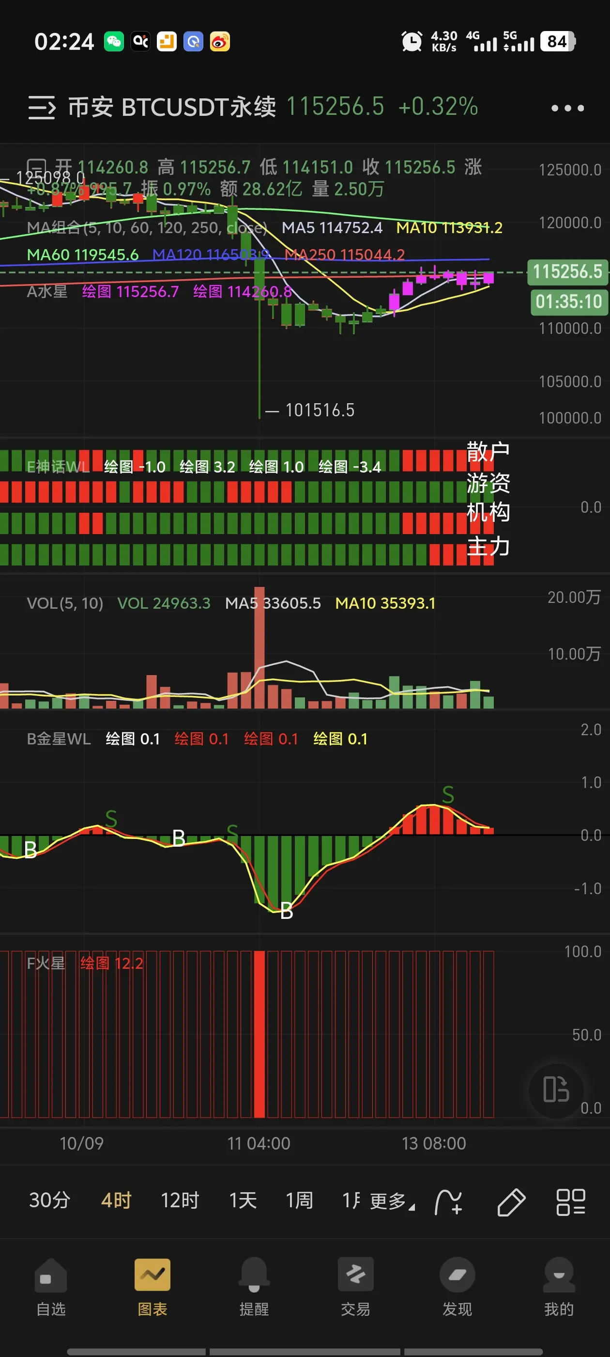Collapse the OHLC info box toggle
Image resolution: width=610 pixels, height=1357 pixels.
pyautogui.click(x=36, y=168)
